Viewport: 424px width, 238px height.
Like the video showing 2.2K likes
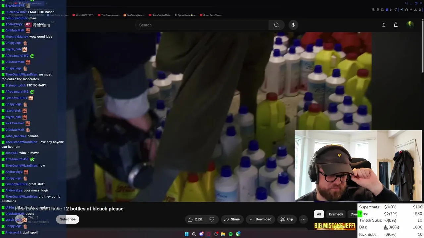[195, 219]
